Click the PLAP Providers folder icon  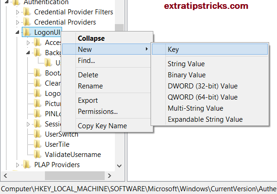[x=27, y=165]
